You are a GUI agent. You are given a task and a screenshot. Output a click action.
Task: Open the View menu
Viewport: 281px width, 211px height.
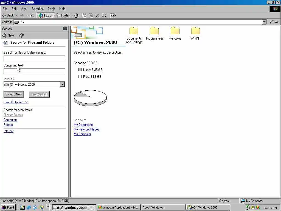(24, 9)
